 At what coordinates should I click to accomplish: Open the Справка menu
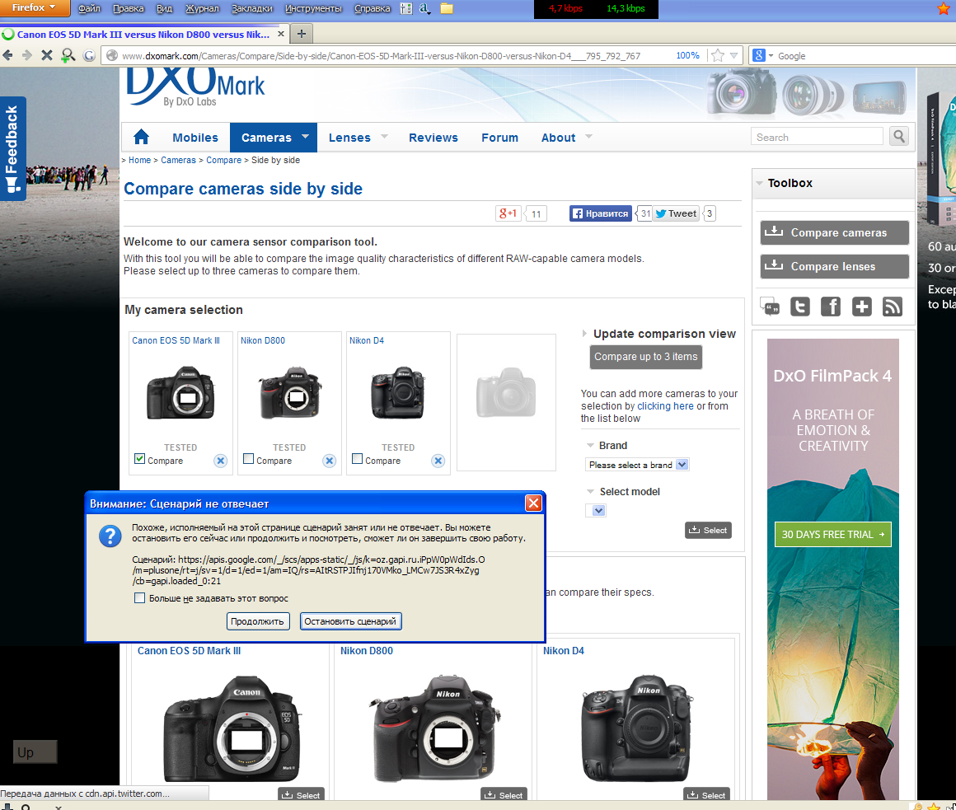pos(372,8)
